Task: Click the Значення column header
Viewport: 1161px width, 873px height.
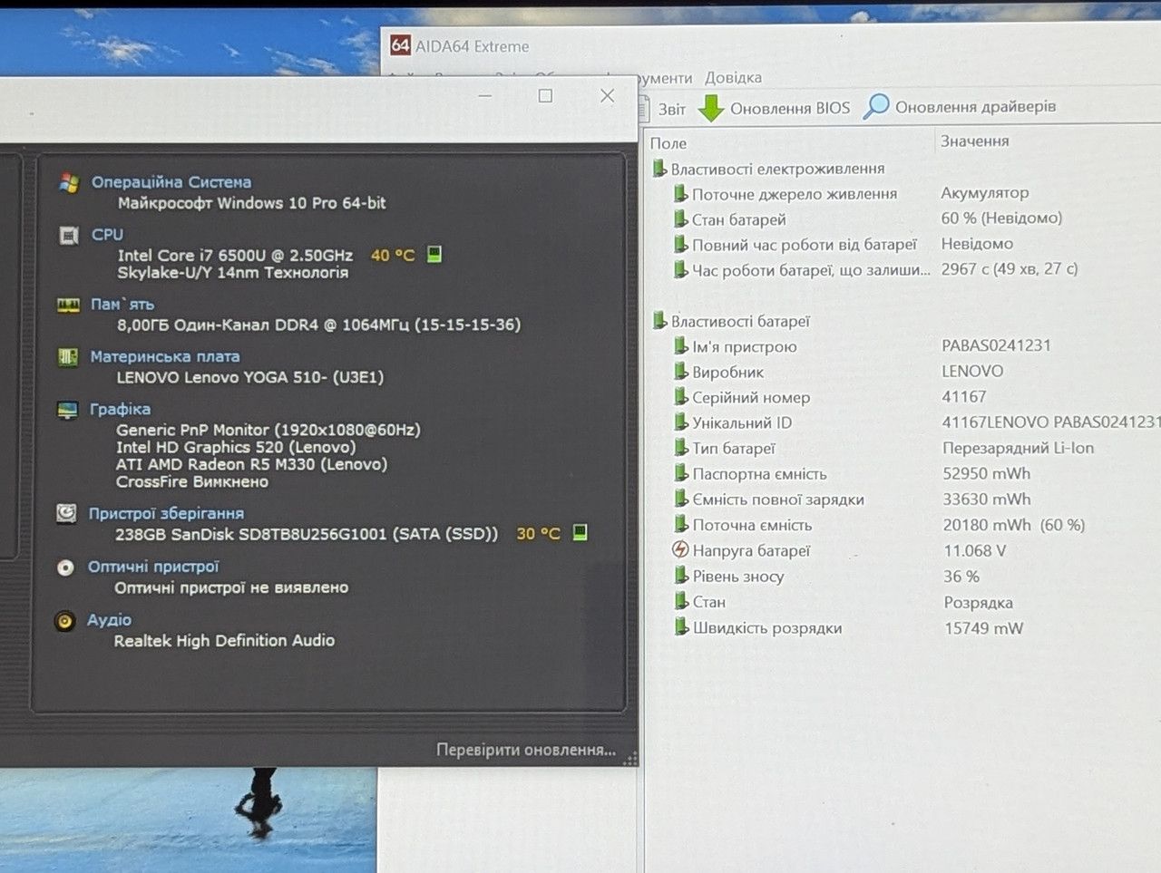Action: (x=975, y=141)
